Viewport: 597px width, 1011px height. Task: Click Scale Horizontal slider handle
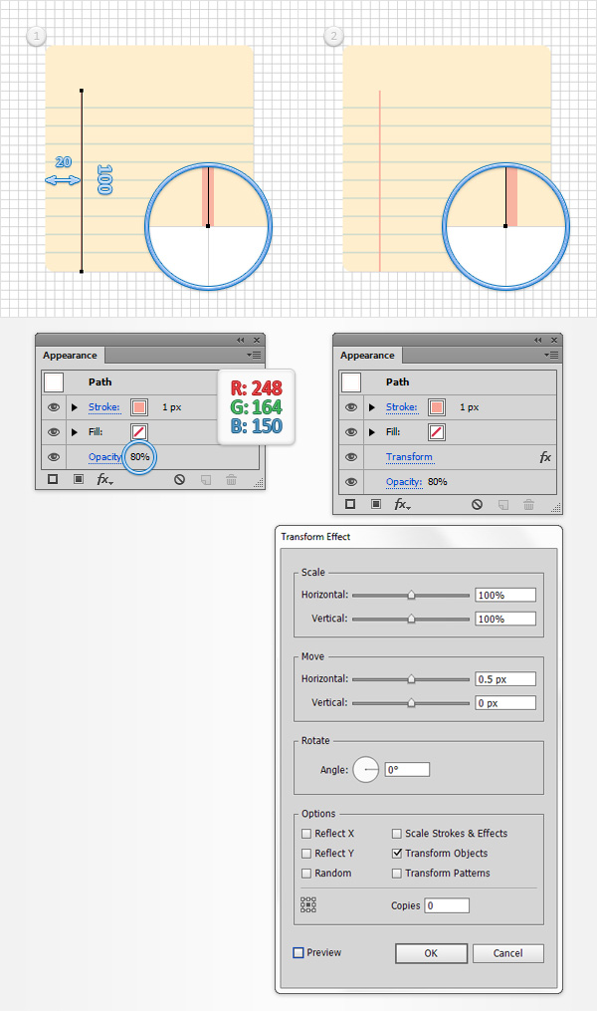point(411,595)
